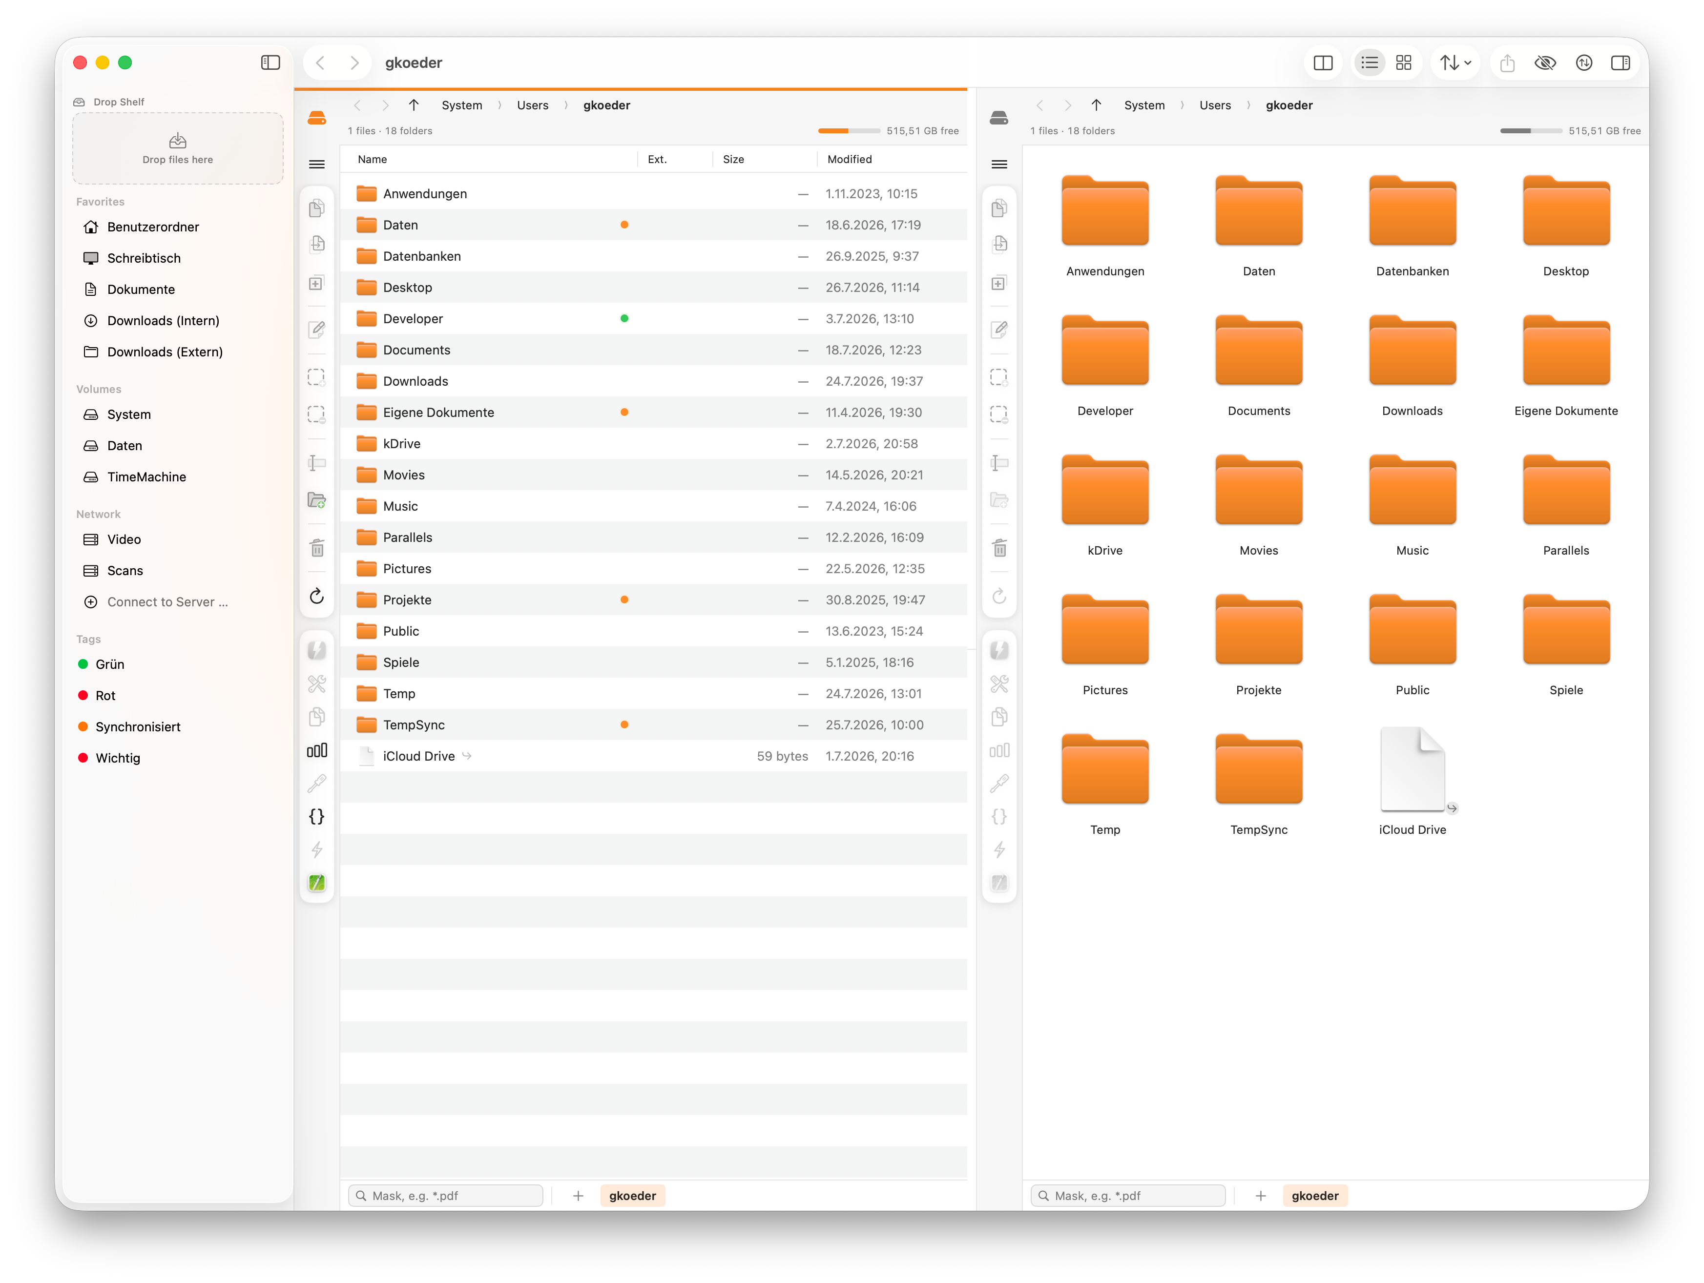Click the trash icon in left pane toolbar
1704x1283 pixels.
click(x=316, y=548)
